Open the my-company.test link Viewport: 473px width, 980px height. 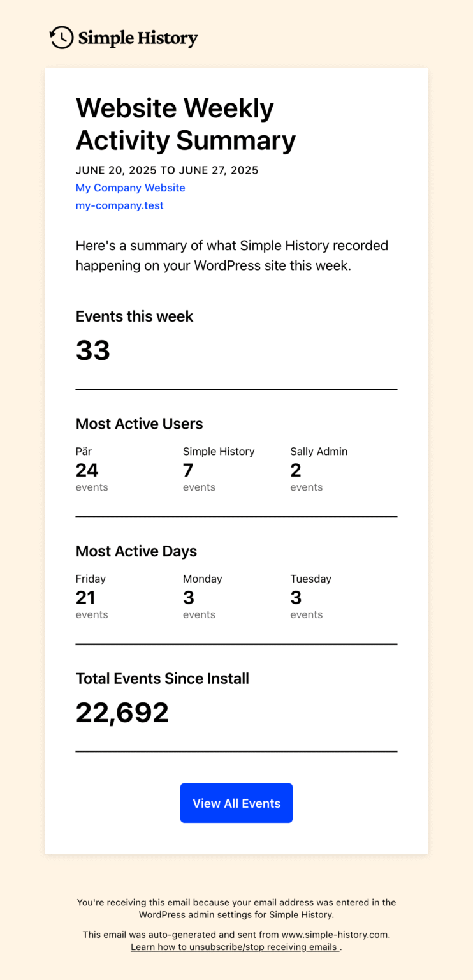point(119,205)
